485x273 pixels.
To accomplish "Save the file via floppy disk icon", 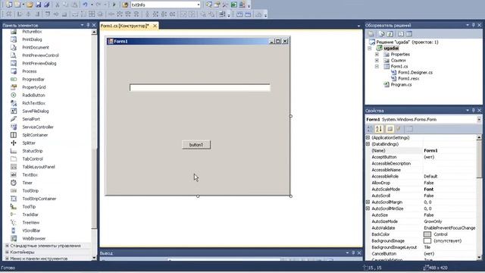I will pyautogui.click(x=39, y=5).
